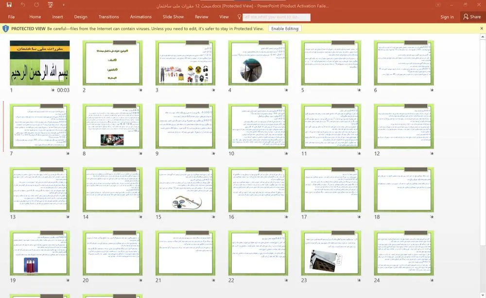
Task: Open the File menu
Action: pos(11,17)
